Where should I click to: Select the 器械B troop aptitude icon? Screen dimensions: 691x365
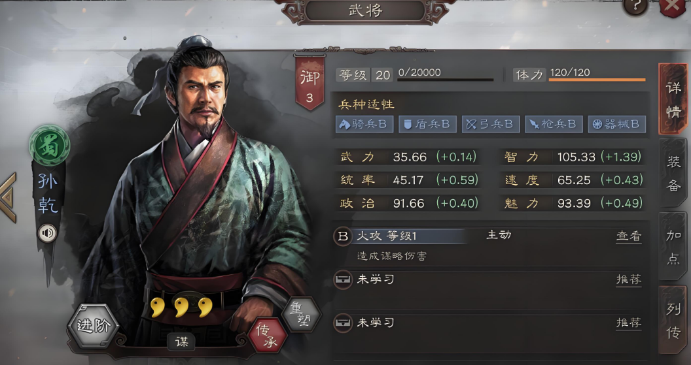(617, 125)
